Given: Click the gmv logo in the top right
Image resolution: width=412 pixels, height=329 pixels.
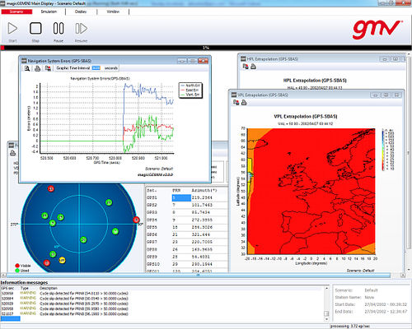Looking at the screenshot, I should (377, 29).
